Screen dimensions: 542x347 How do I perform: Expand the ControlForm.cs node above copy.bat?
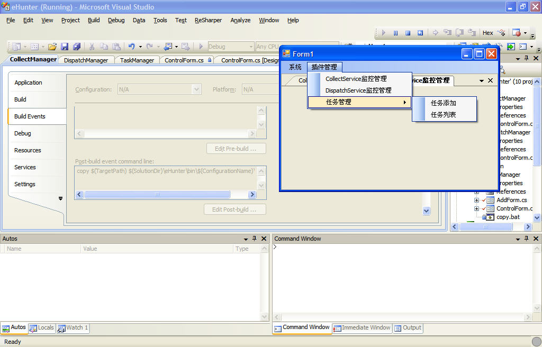click(476, 208)
